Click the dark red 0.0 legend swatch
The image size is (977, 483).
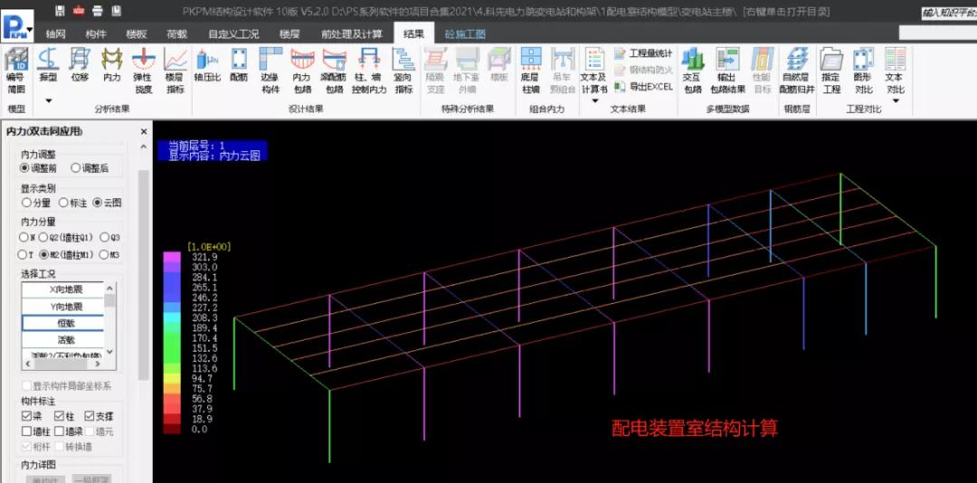[x=172, y=429]
